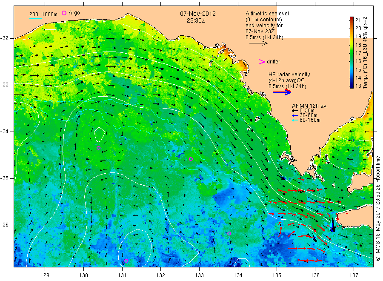Click the blue 30-80m ANMN arrow symbol

click(x=295, y=115)
